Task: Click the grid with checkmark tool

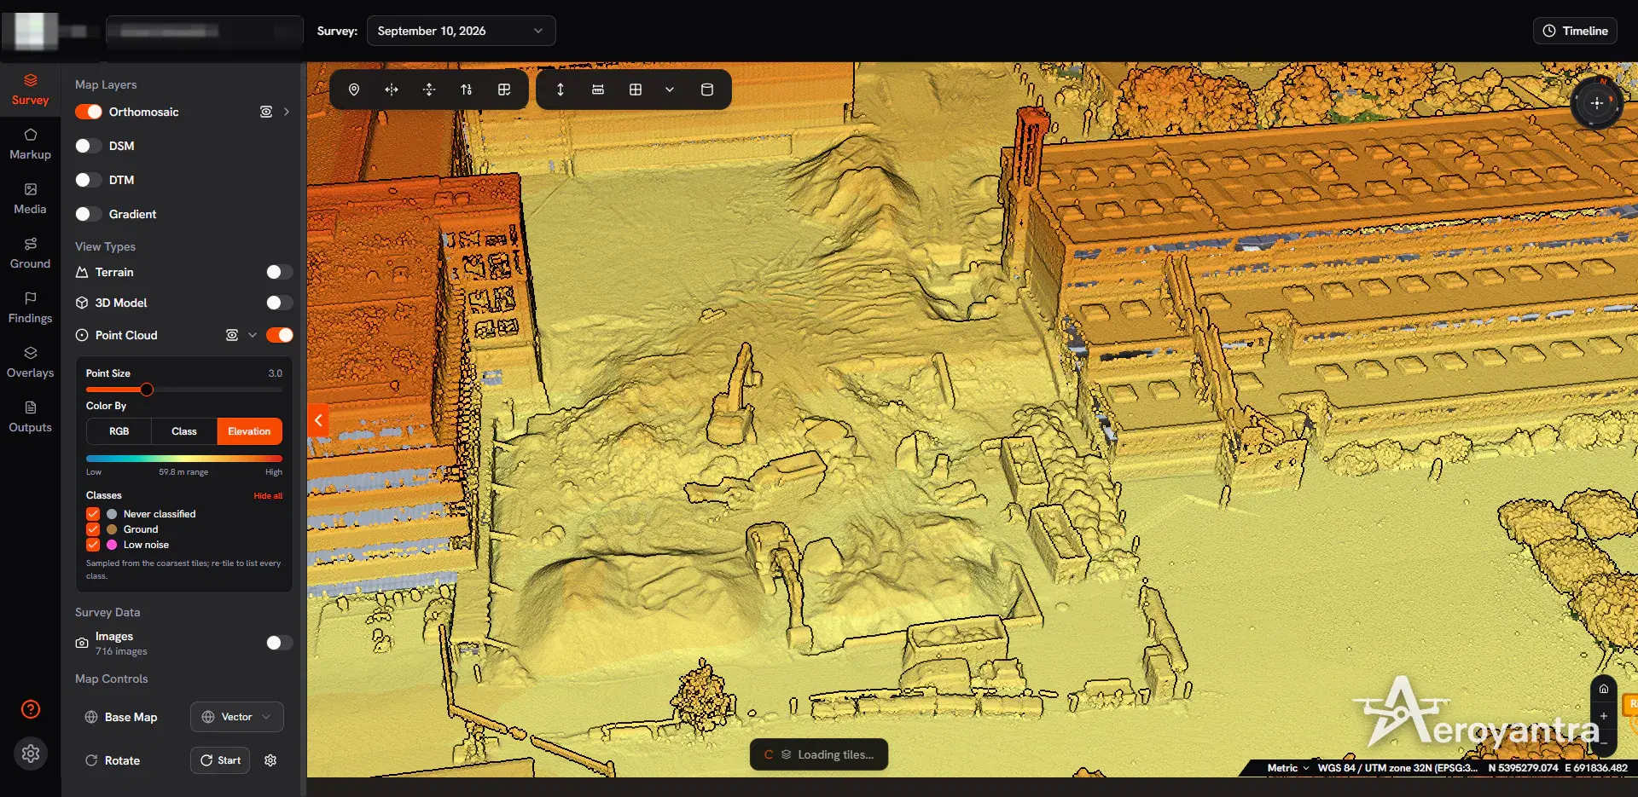Action: click(504, 90)
